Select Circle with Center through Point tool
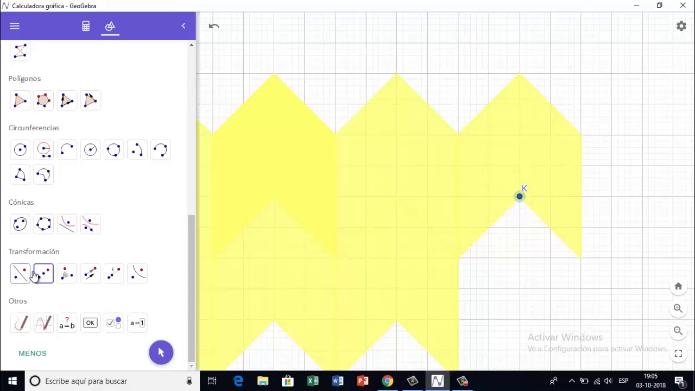 tap(20, 150)
